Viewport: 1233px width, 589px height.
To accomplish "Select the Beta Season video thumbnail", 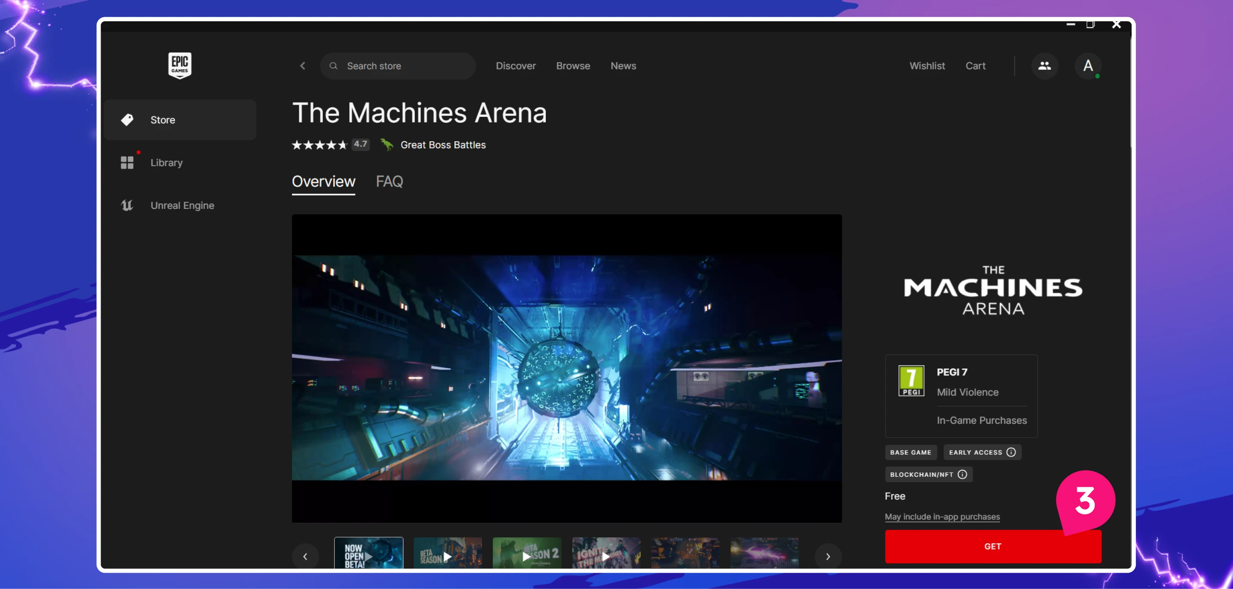I will (x=447, y=553).
